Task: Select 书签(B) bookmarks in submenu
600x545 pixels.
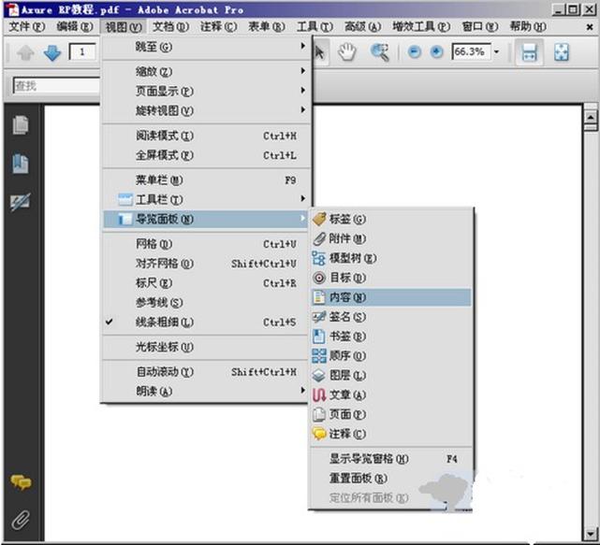Action: click(390, 337)
